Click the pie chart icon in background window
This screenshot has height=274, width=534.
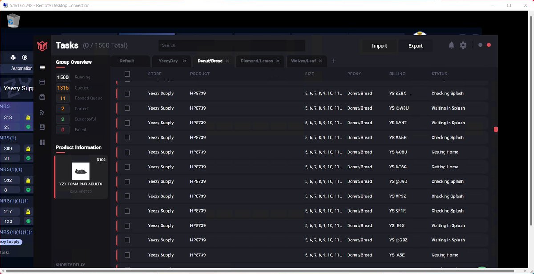point(24,57)
